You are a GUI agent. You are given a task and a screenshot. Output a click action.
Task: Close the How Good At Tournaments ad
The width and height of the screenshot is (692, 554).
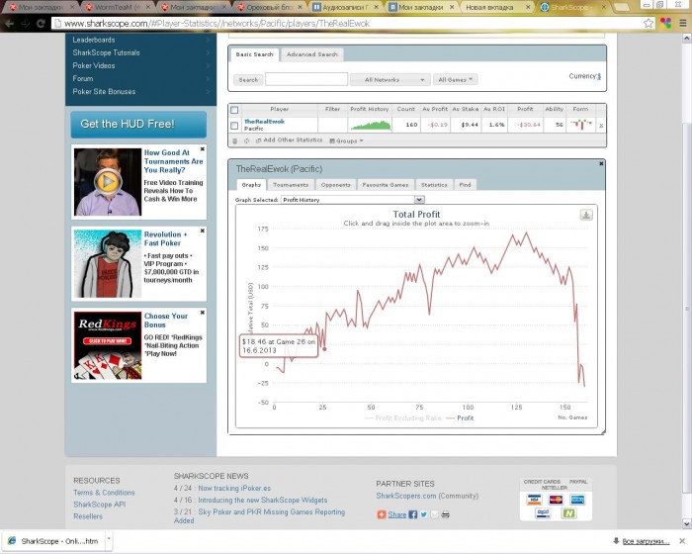[203, 149]
